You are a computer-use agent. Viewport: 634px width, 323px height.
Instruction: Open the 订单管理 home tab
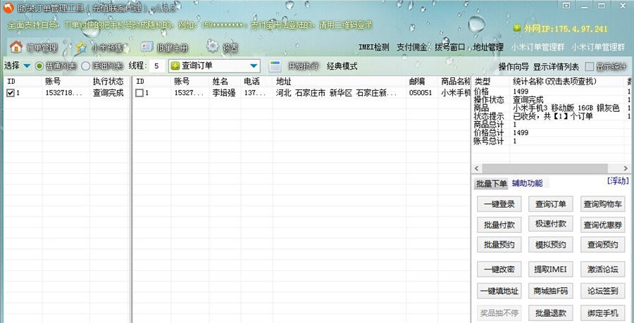pos(35,48)
